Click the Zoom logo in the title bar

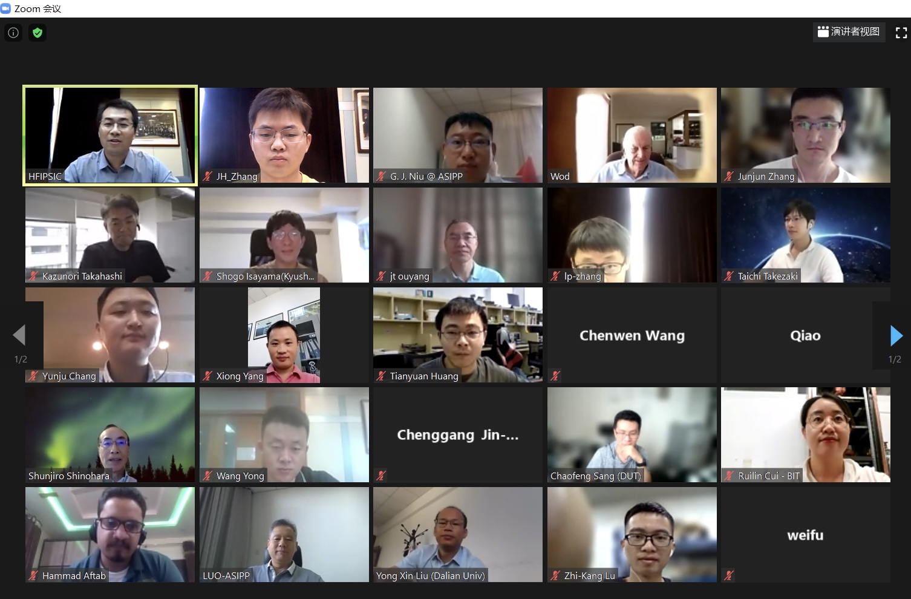pyautogui.click(x=6, y=8)
